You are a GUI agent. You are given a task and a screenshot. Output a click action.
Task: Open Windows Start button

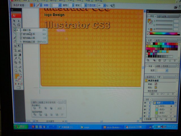(21, 127)
